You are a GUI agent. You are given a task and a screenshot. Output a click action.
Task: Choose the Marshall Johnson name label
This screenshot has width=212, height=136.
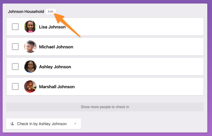(x=57, y=87)
